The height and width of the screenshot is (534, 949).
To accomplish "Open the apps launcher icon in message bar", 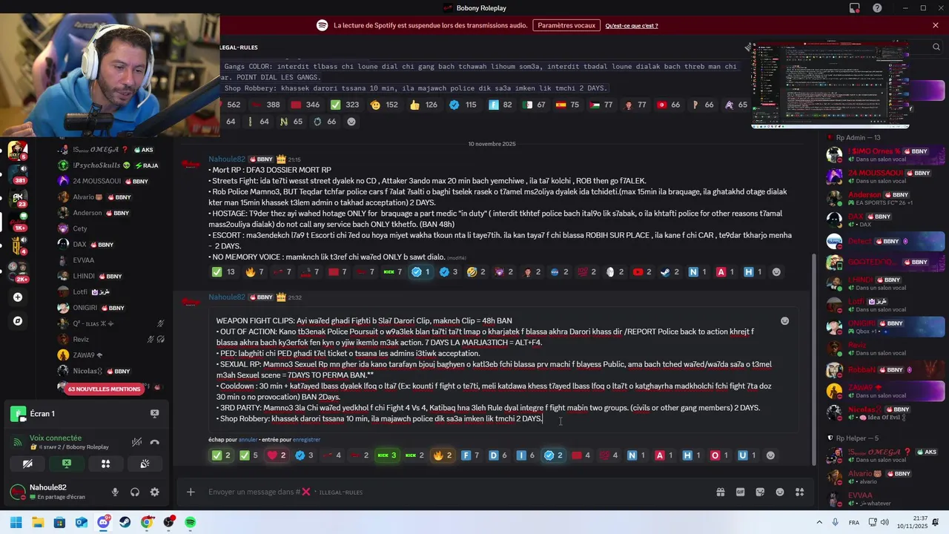I will [800, 492].
